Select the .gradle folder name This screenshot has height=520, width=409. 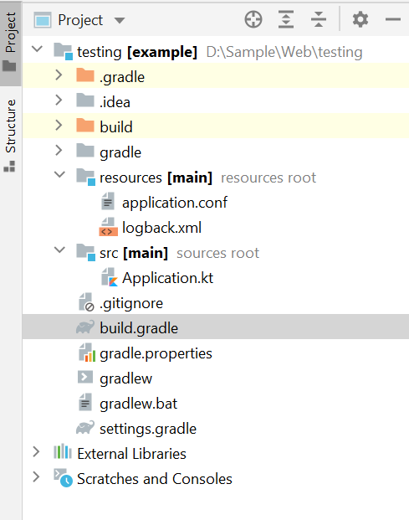122,77
